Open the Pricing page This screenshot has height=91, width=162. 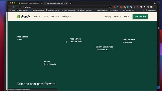pyautogui.click(x=108, y=16)
